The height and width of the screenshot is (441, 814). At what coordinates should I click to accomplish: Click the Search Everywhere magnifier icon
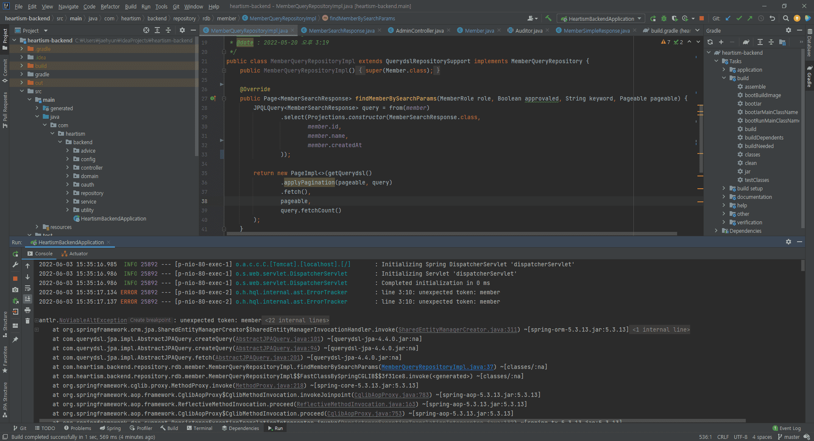[x=786, y=18]
